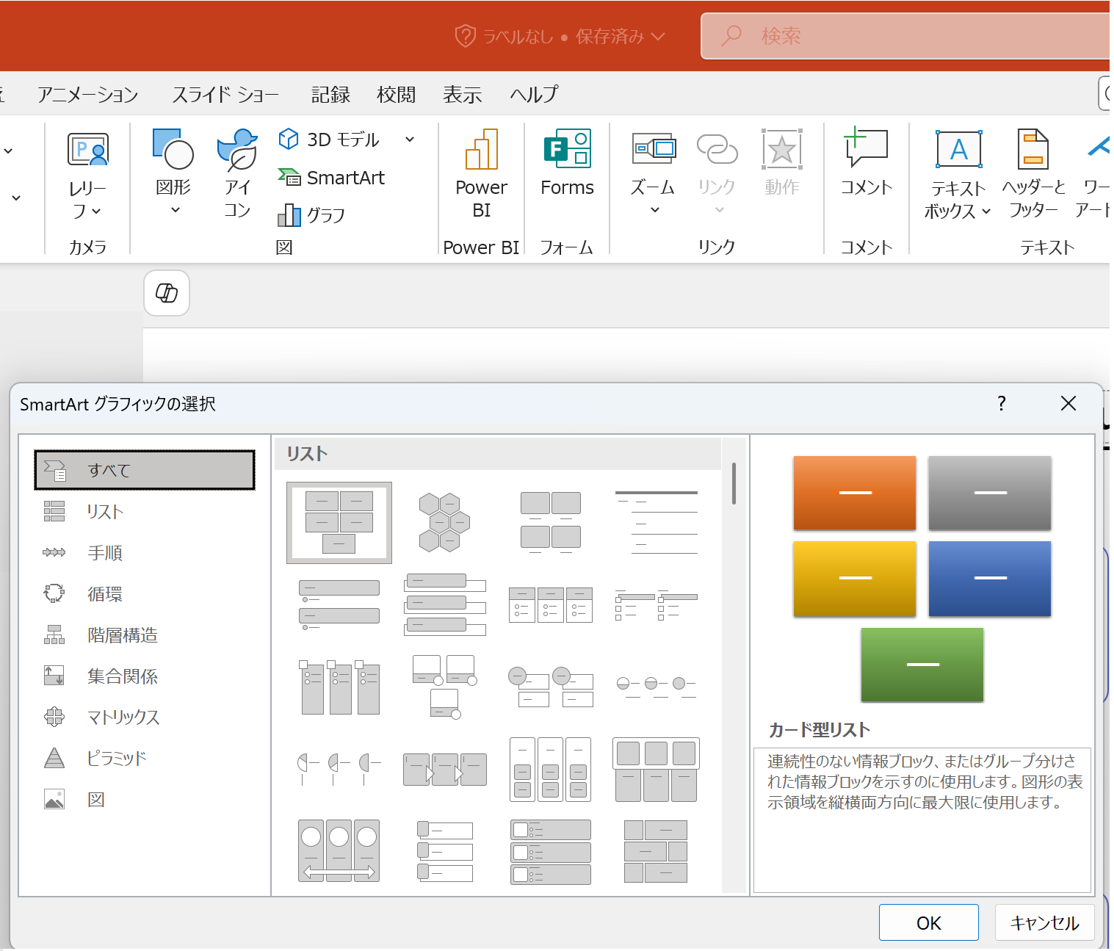Choose the ピラミッド pyramid category
1114x951 pixels.
click(145, 758)
